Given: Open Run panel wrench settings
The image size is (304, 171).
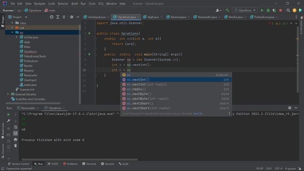Looking at the screenshot, I should coord(9,121).
